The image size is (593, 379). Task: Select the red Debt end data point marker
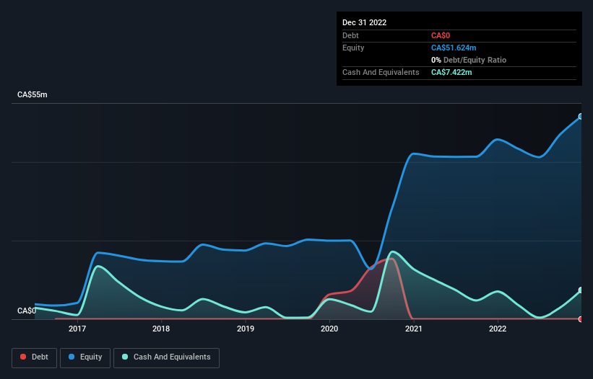click(581, 319)
